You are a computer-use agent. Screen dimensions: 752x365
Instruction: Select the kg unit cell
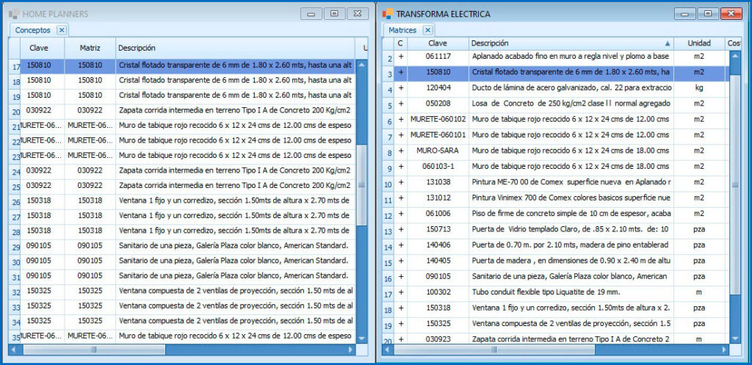[699, 88]
